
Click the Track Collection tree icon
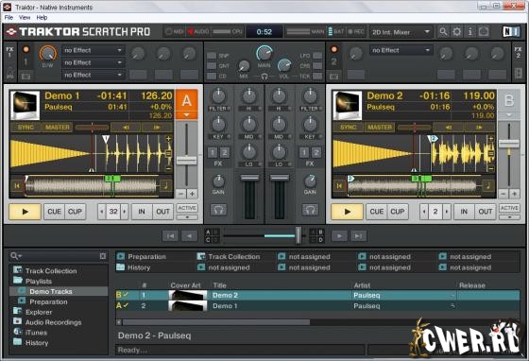18,270
